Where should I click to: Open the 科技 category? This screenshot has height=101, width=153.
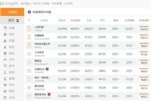coord(12,47)
